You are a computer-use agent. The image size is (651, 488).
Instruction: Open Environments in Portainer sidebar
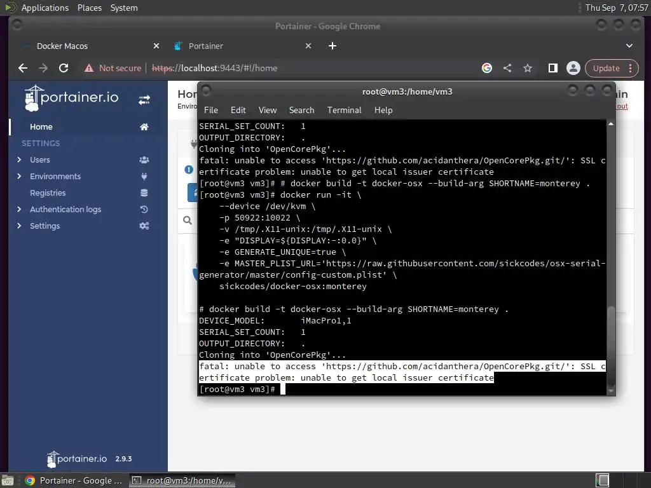[55, 177]
